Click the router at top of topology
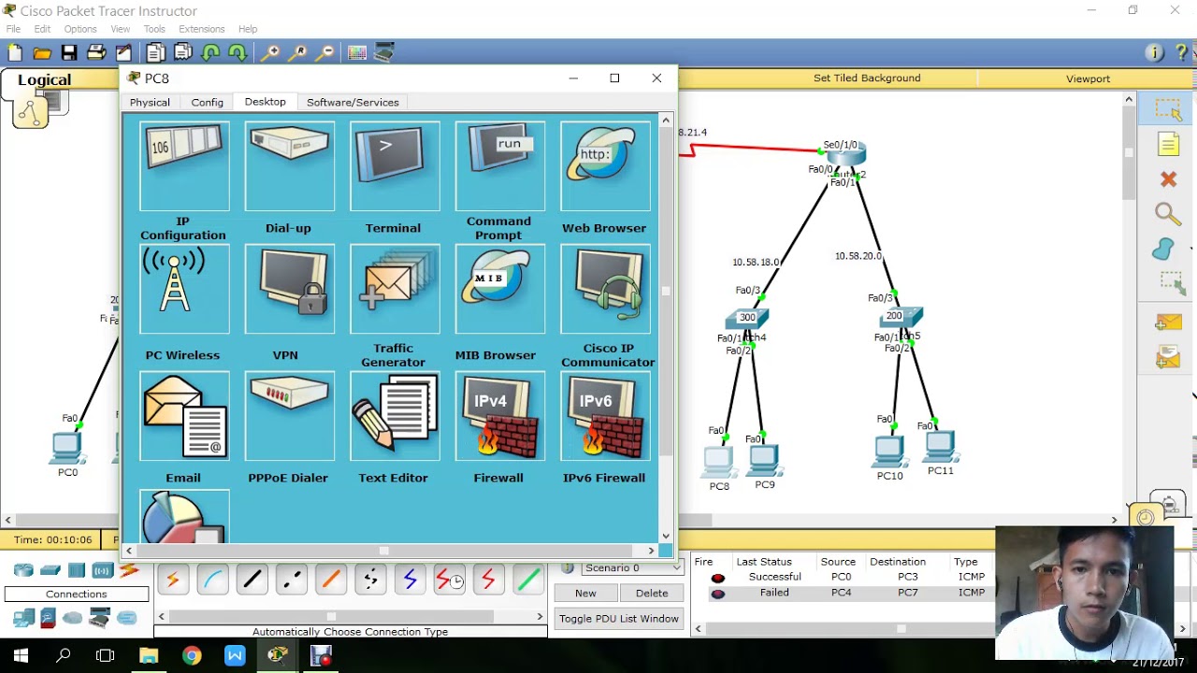The image size is (1197, 673). coord(845,155)
